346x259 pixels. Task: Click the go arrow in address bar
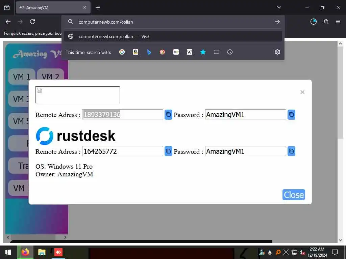[277, 22]
